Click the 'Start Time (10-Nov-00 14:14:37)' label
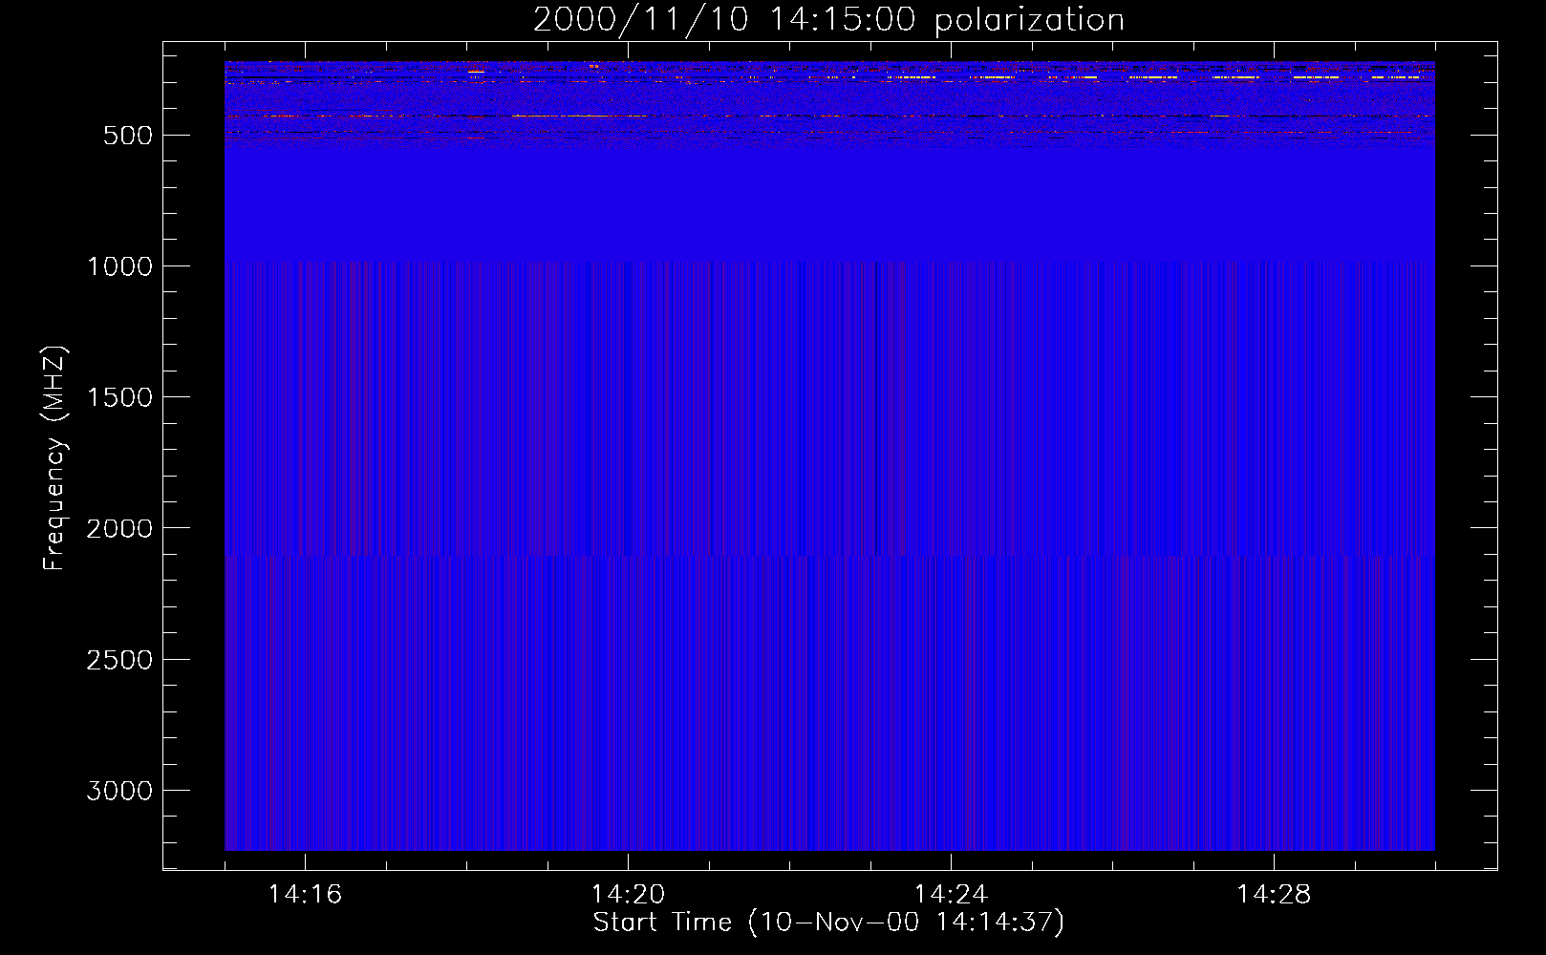Image resolution: width=1546 pixels, height=955 pixels. (x=828, y=923)
